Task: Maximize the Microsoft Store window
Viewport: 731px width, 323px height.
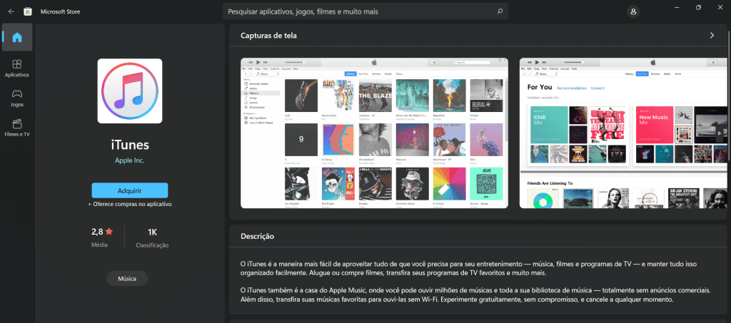Action: tap(698, 7)
